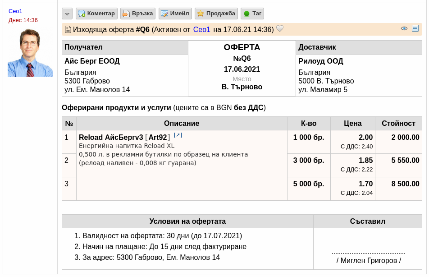Click the timestamp Днес 14:36
This screenshot has width=429, height=277.
click(23, 20)
